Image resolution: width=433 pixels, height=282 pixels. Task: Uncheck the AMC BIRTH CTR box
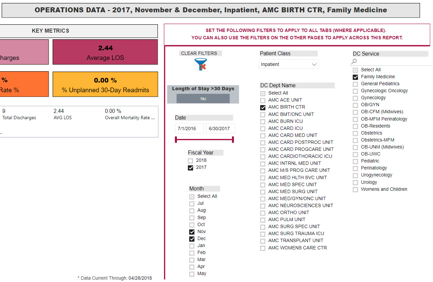263,107
